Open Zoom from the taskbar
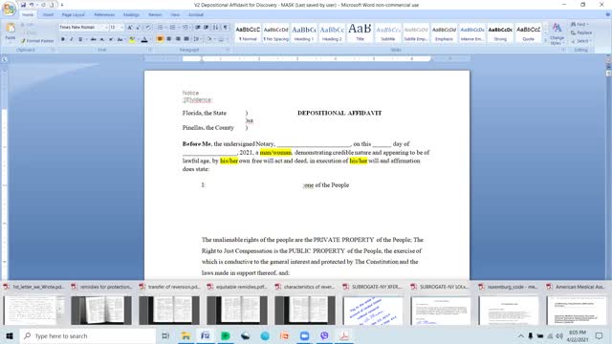 point(304,335)
